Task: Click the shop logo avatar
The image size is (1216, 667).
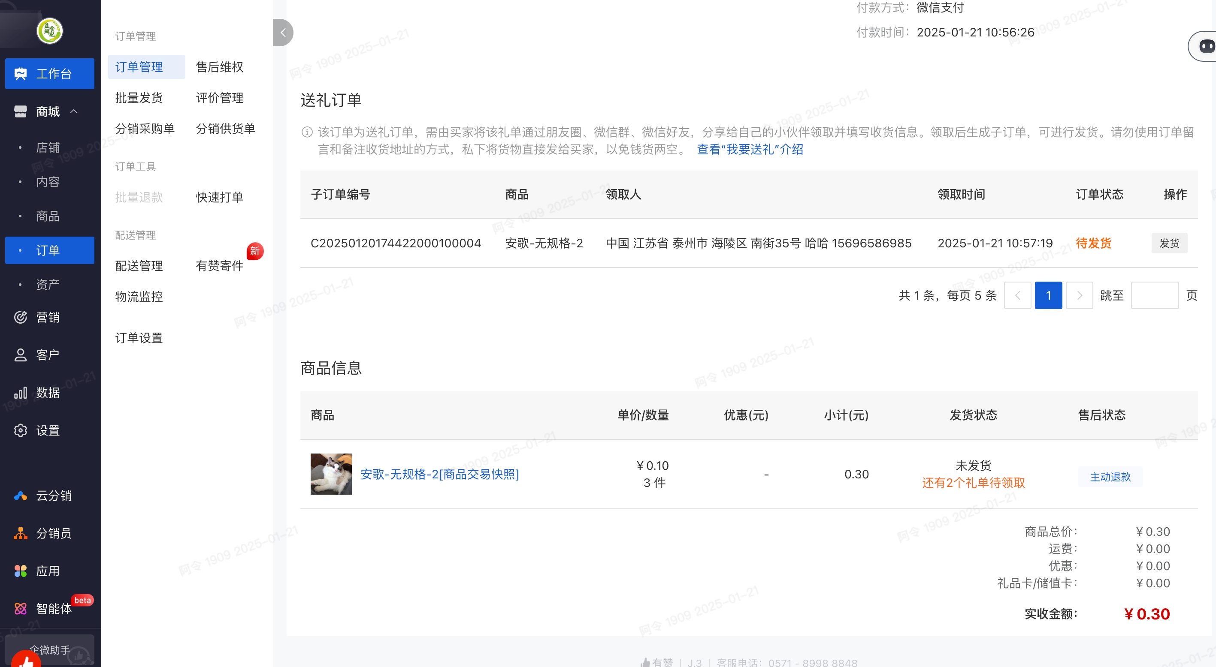Action: (50, 31)
